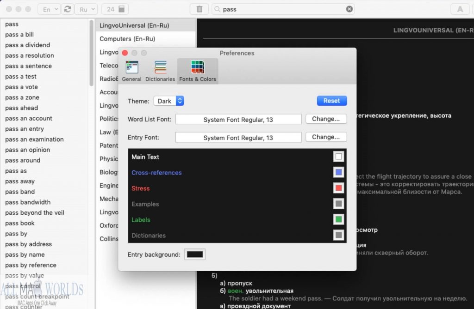474x309 pixels.
Task: Click the Word List Font field
Action: pos(238,119)
